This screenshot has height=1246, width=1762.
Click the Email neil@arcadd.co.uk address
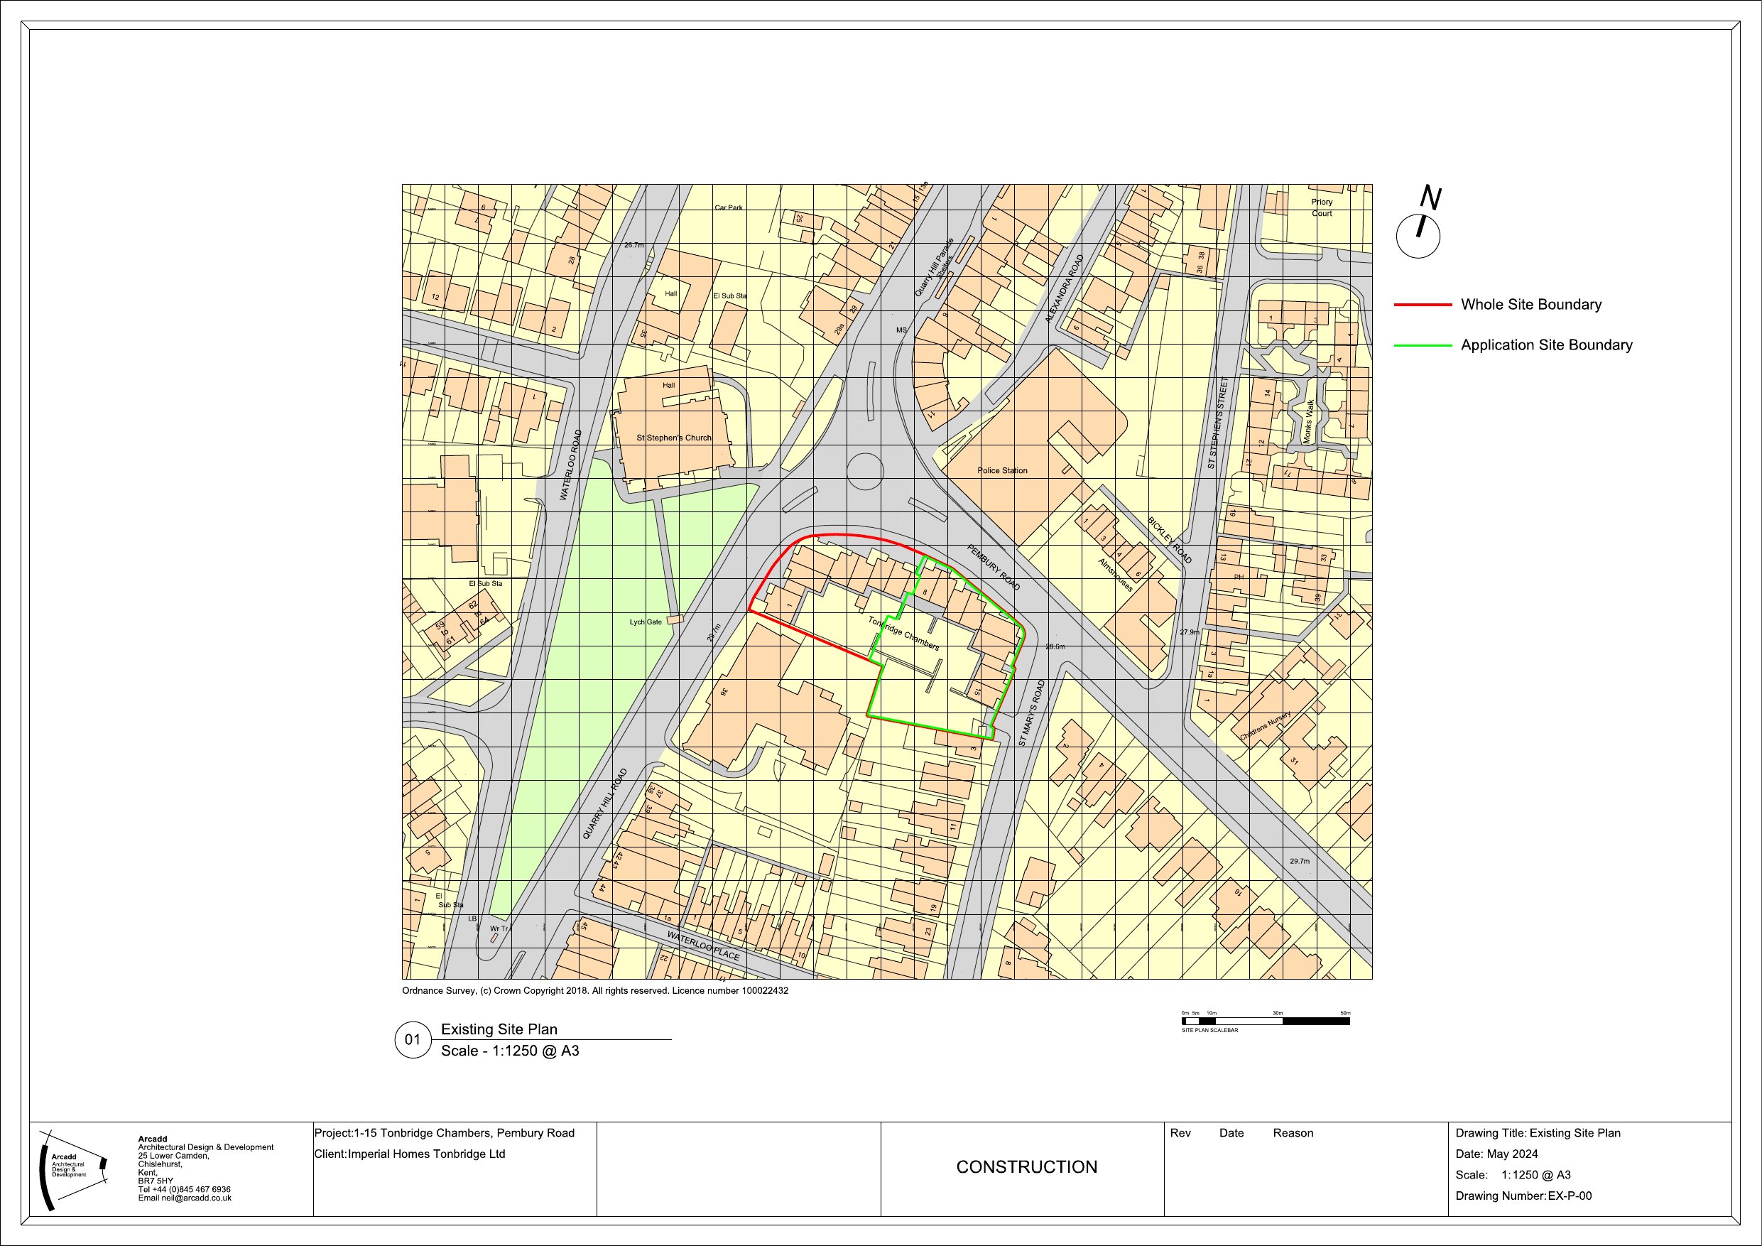[x=184, y=1198]
